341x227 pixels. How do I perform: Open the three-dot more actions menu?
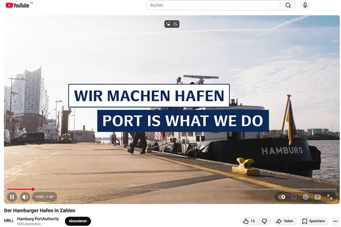335,221
